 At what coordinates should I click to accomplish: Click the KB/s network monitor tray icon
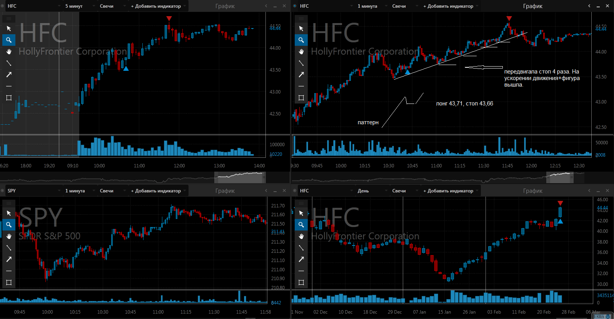[x=602, y=316]
